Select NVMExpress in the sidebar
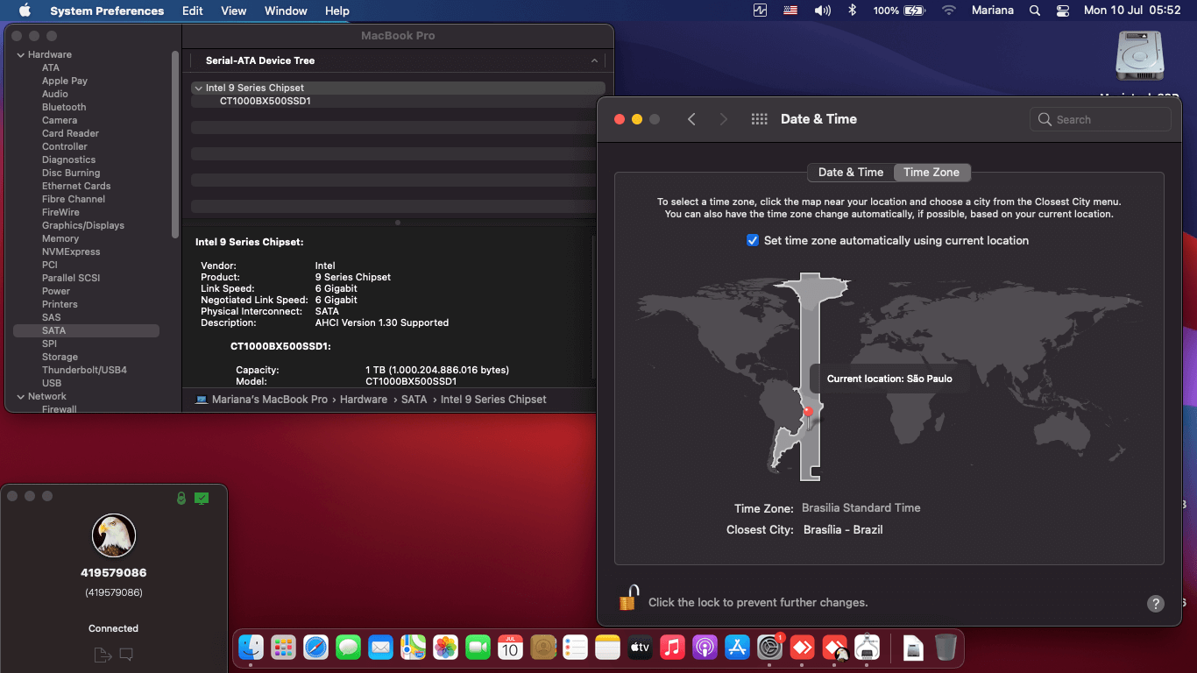1197x673 pixels. pyautogui.click(x=71, y=251)
